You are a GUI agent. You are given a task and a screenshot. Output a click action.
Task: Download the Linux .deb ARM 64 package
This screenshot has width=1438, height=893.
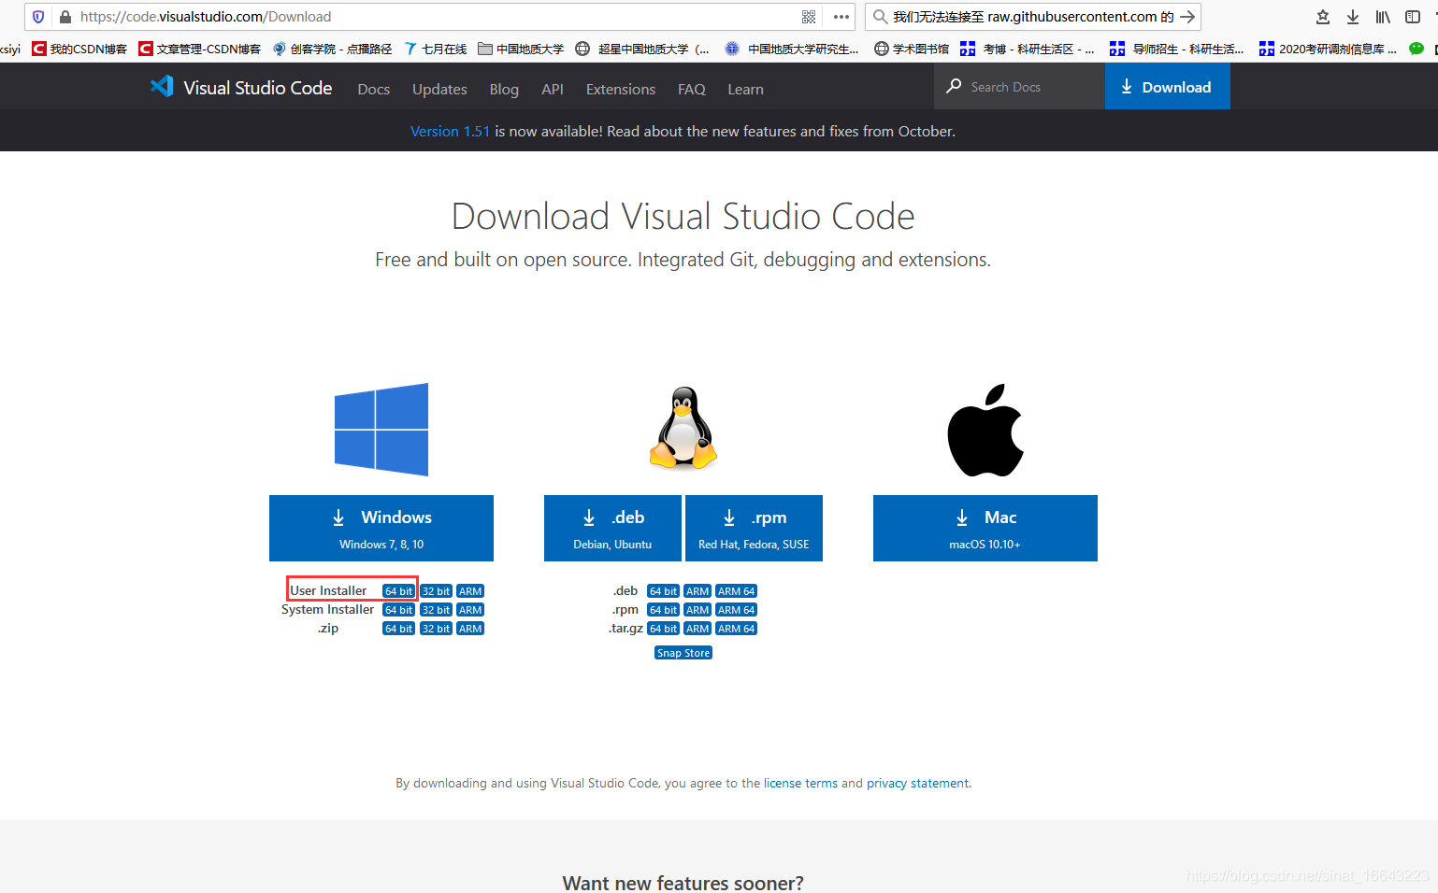point(737,591)
